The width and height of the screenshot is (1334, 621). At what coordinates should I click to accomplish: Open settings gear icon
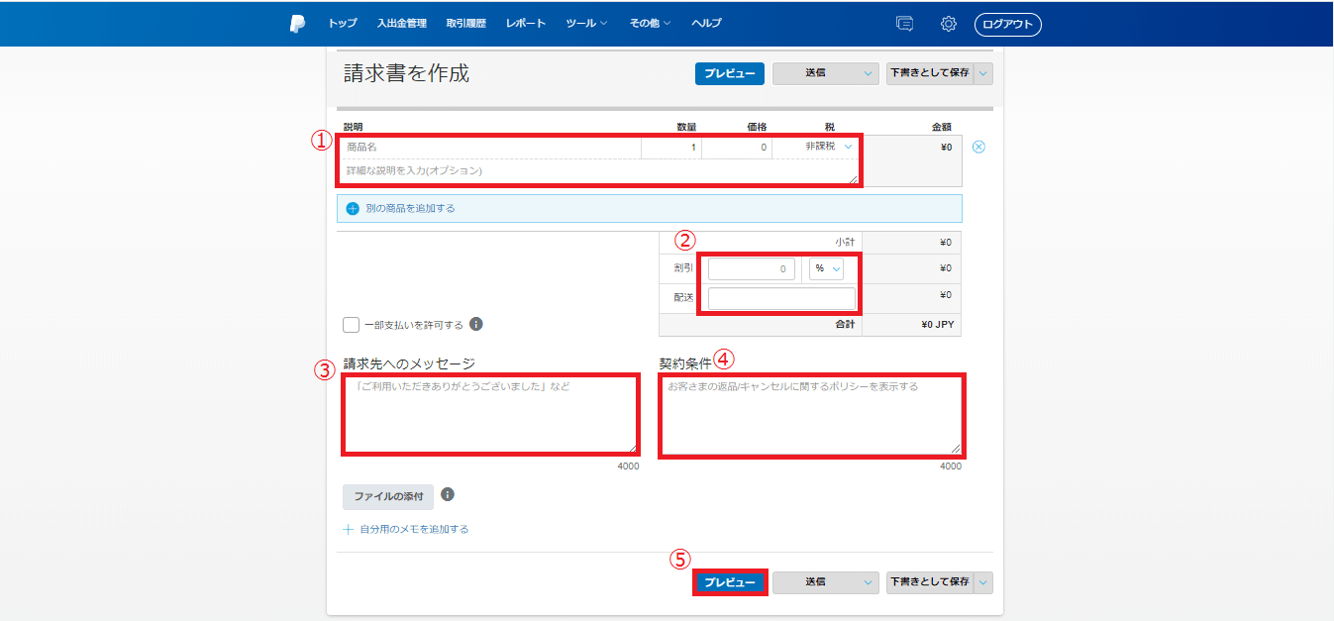(948, 24)
